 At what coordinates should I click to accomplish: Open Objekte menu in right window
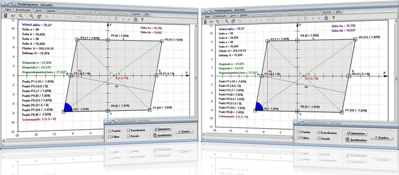click(244, 15)
